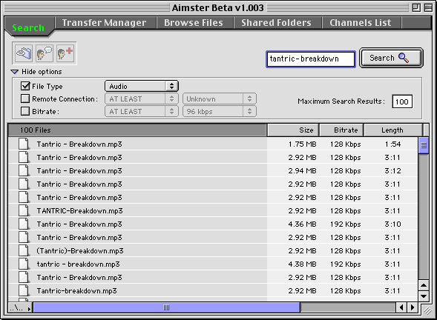This screenshot has width=437, height=320.
Task: Click vertical scrollbar down arrow
Action: coord(424,296)
